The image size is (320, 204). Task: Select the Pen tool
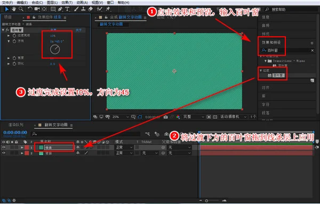pyautogui.click(x=60, y=9)
